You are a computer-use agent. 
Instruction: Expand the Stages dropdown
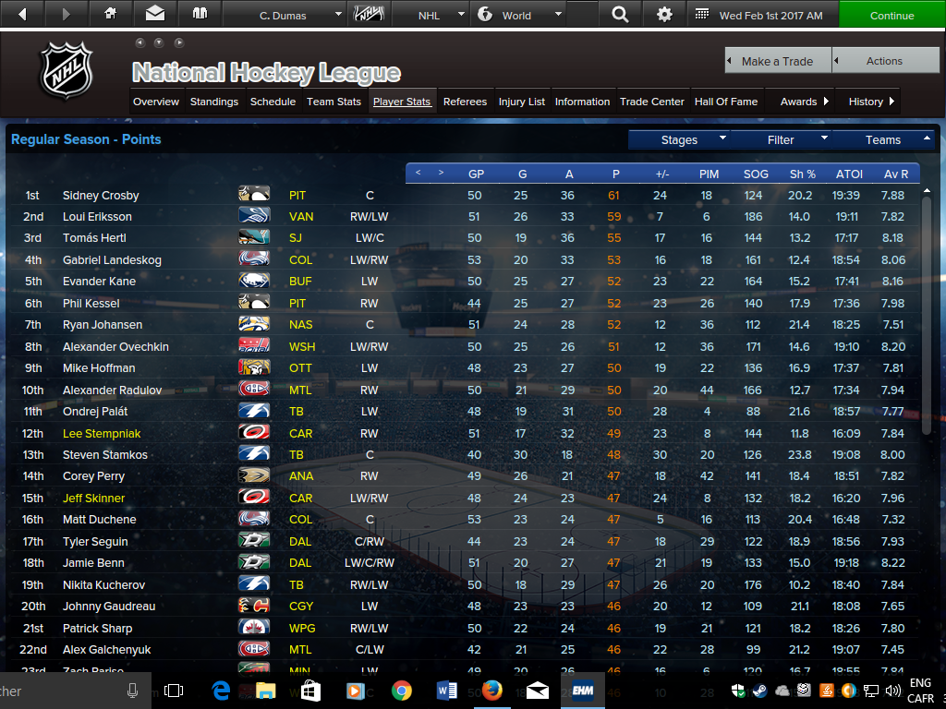click(679, 140)
